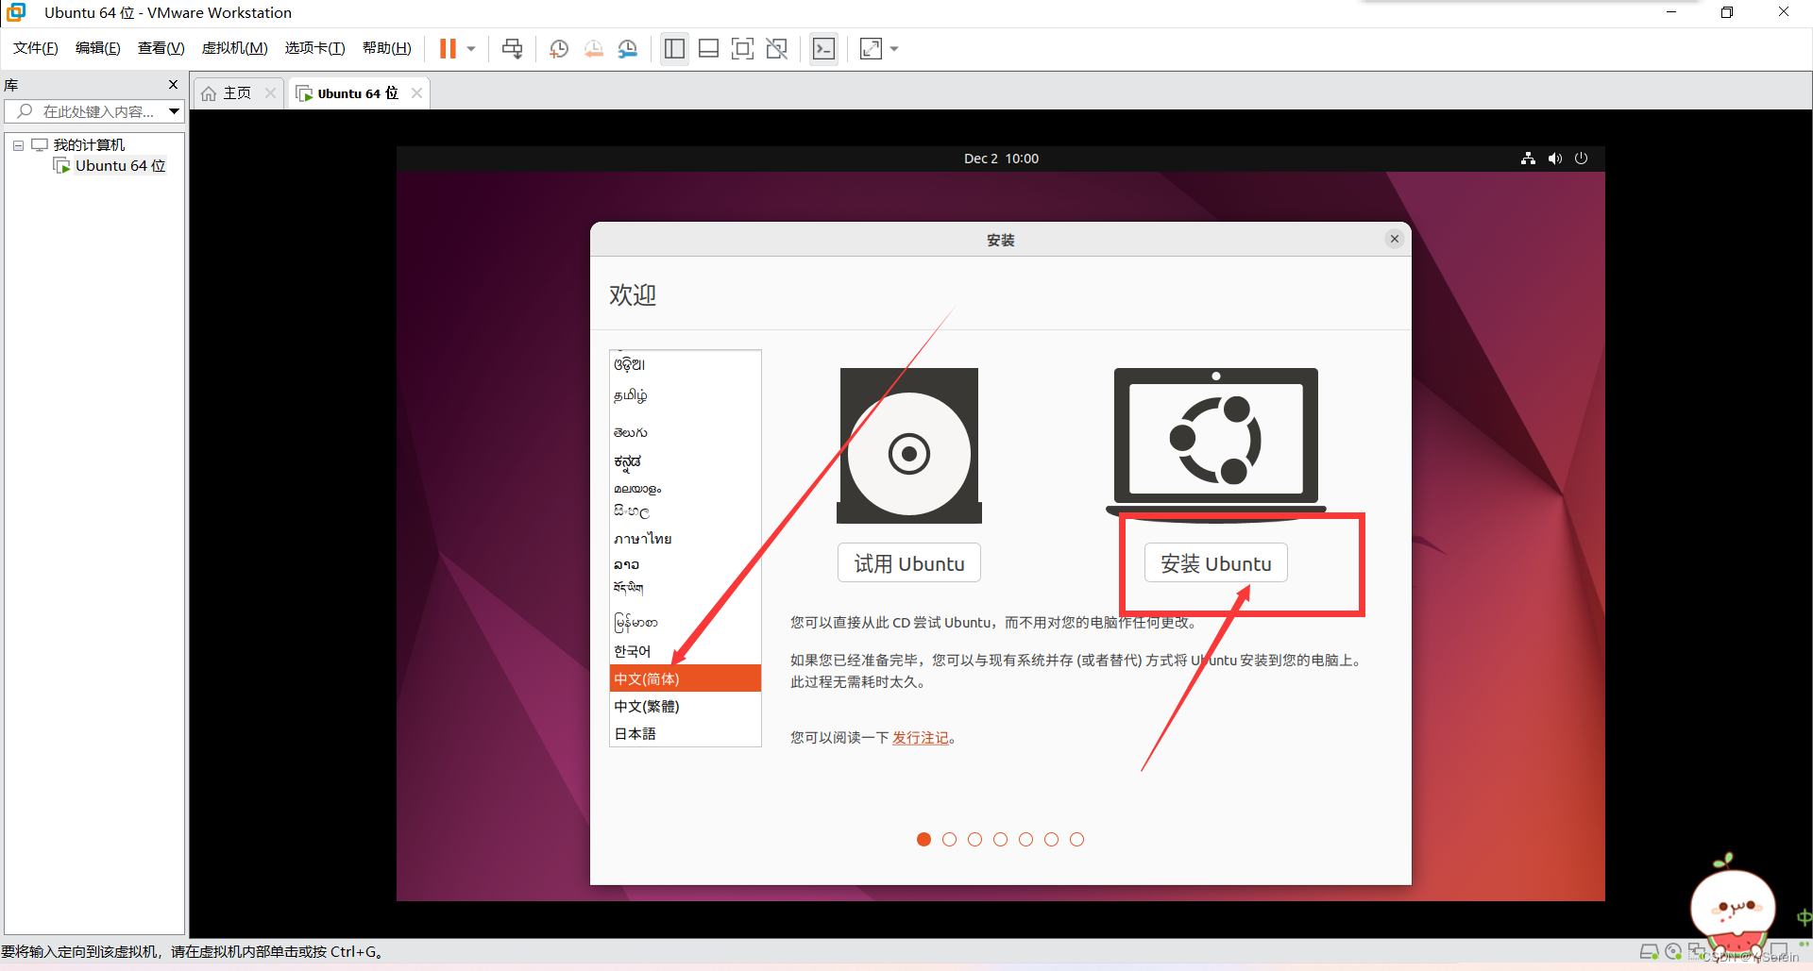Click the Ubuntu volume speaker icon

tap(1555, 159)
